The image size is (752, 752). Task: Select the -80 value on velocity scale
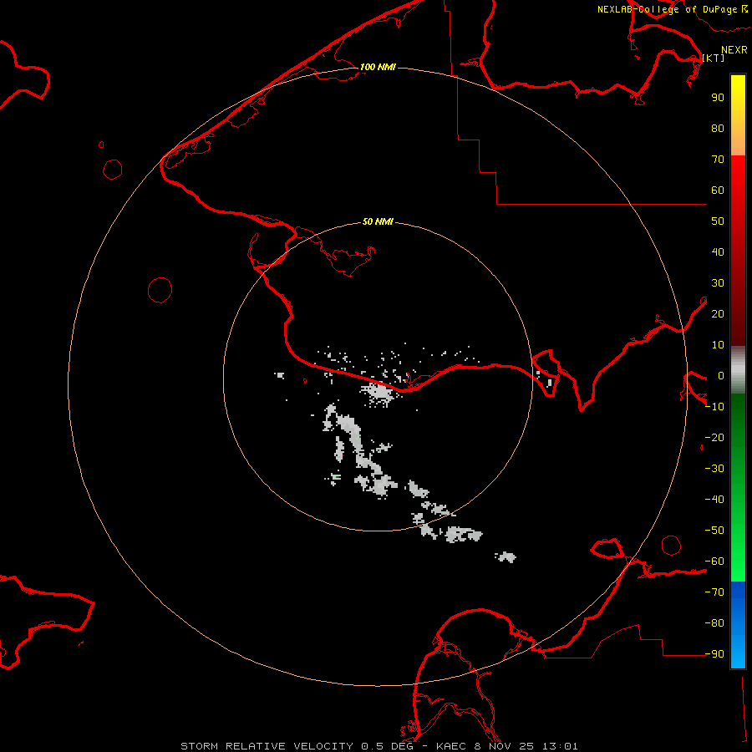[714, 623]
